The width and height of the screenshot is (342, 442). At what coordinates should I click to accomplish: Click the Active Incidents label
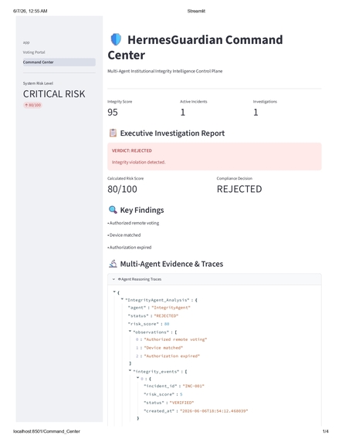(x=194, y=102)
